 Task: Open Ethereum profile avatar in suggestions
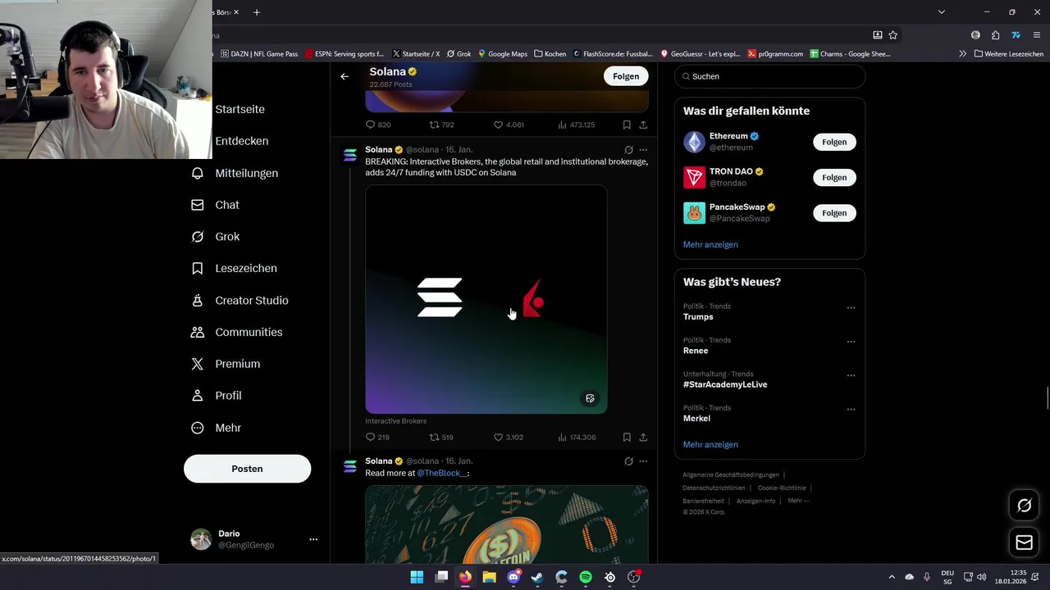point(694,142)
